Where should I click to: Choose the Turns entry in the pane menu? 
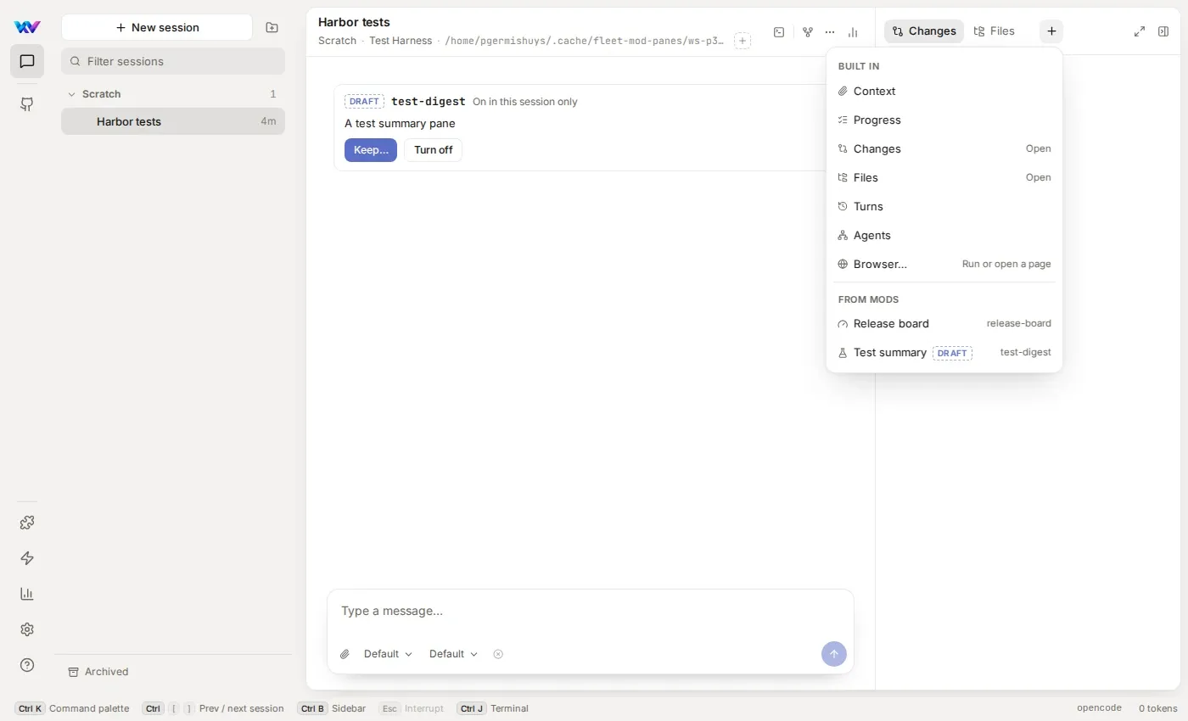pyautogui.click(x=944, y=206)
